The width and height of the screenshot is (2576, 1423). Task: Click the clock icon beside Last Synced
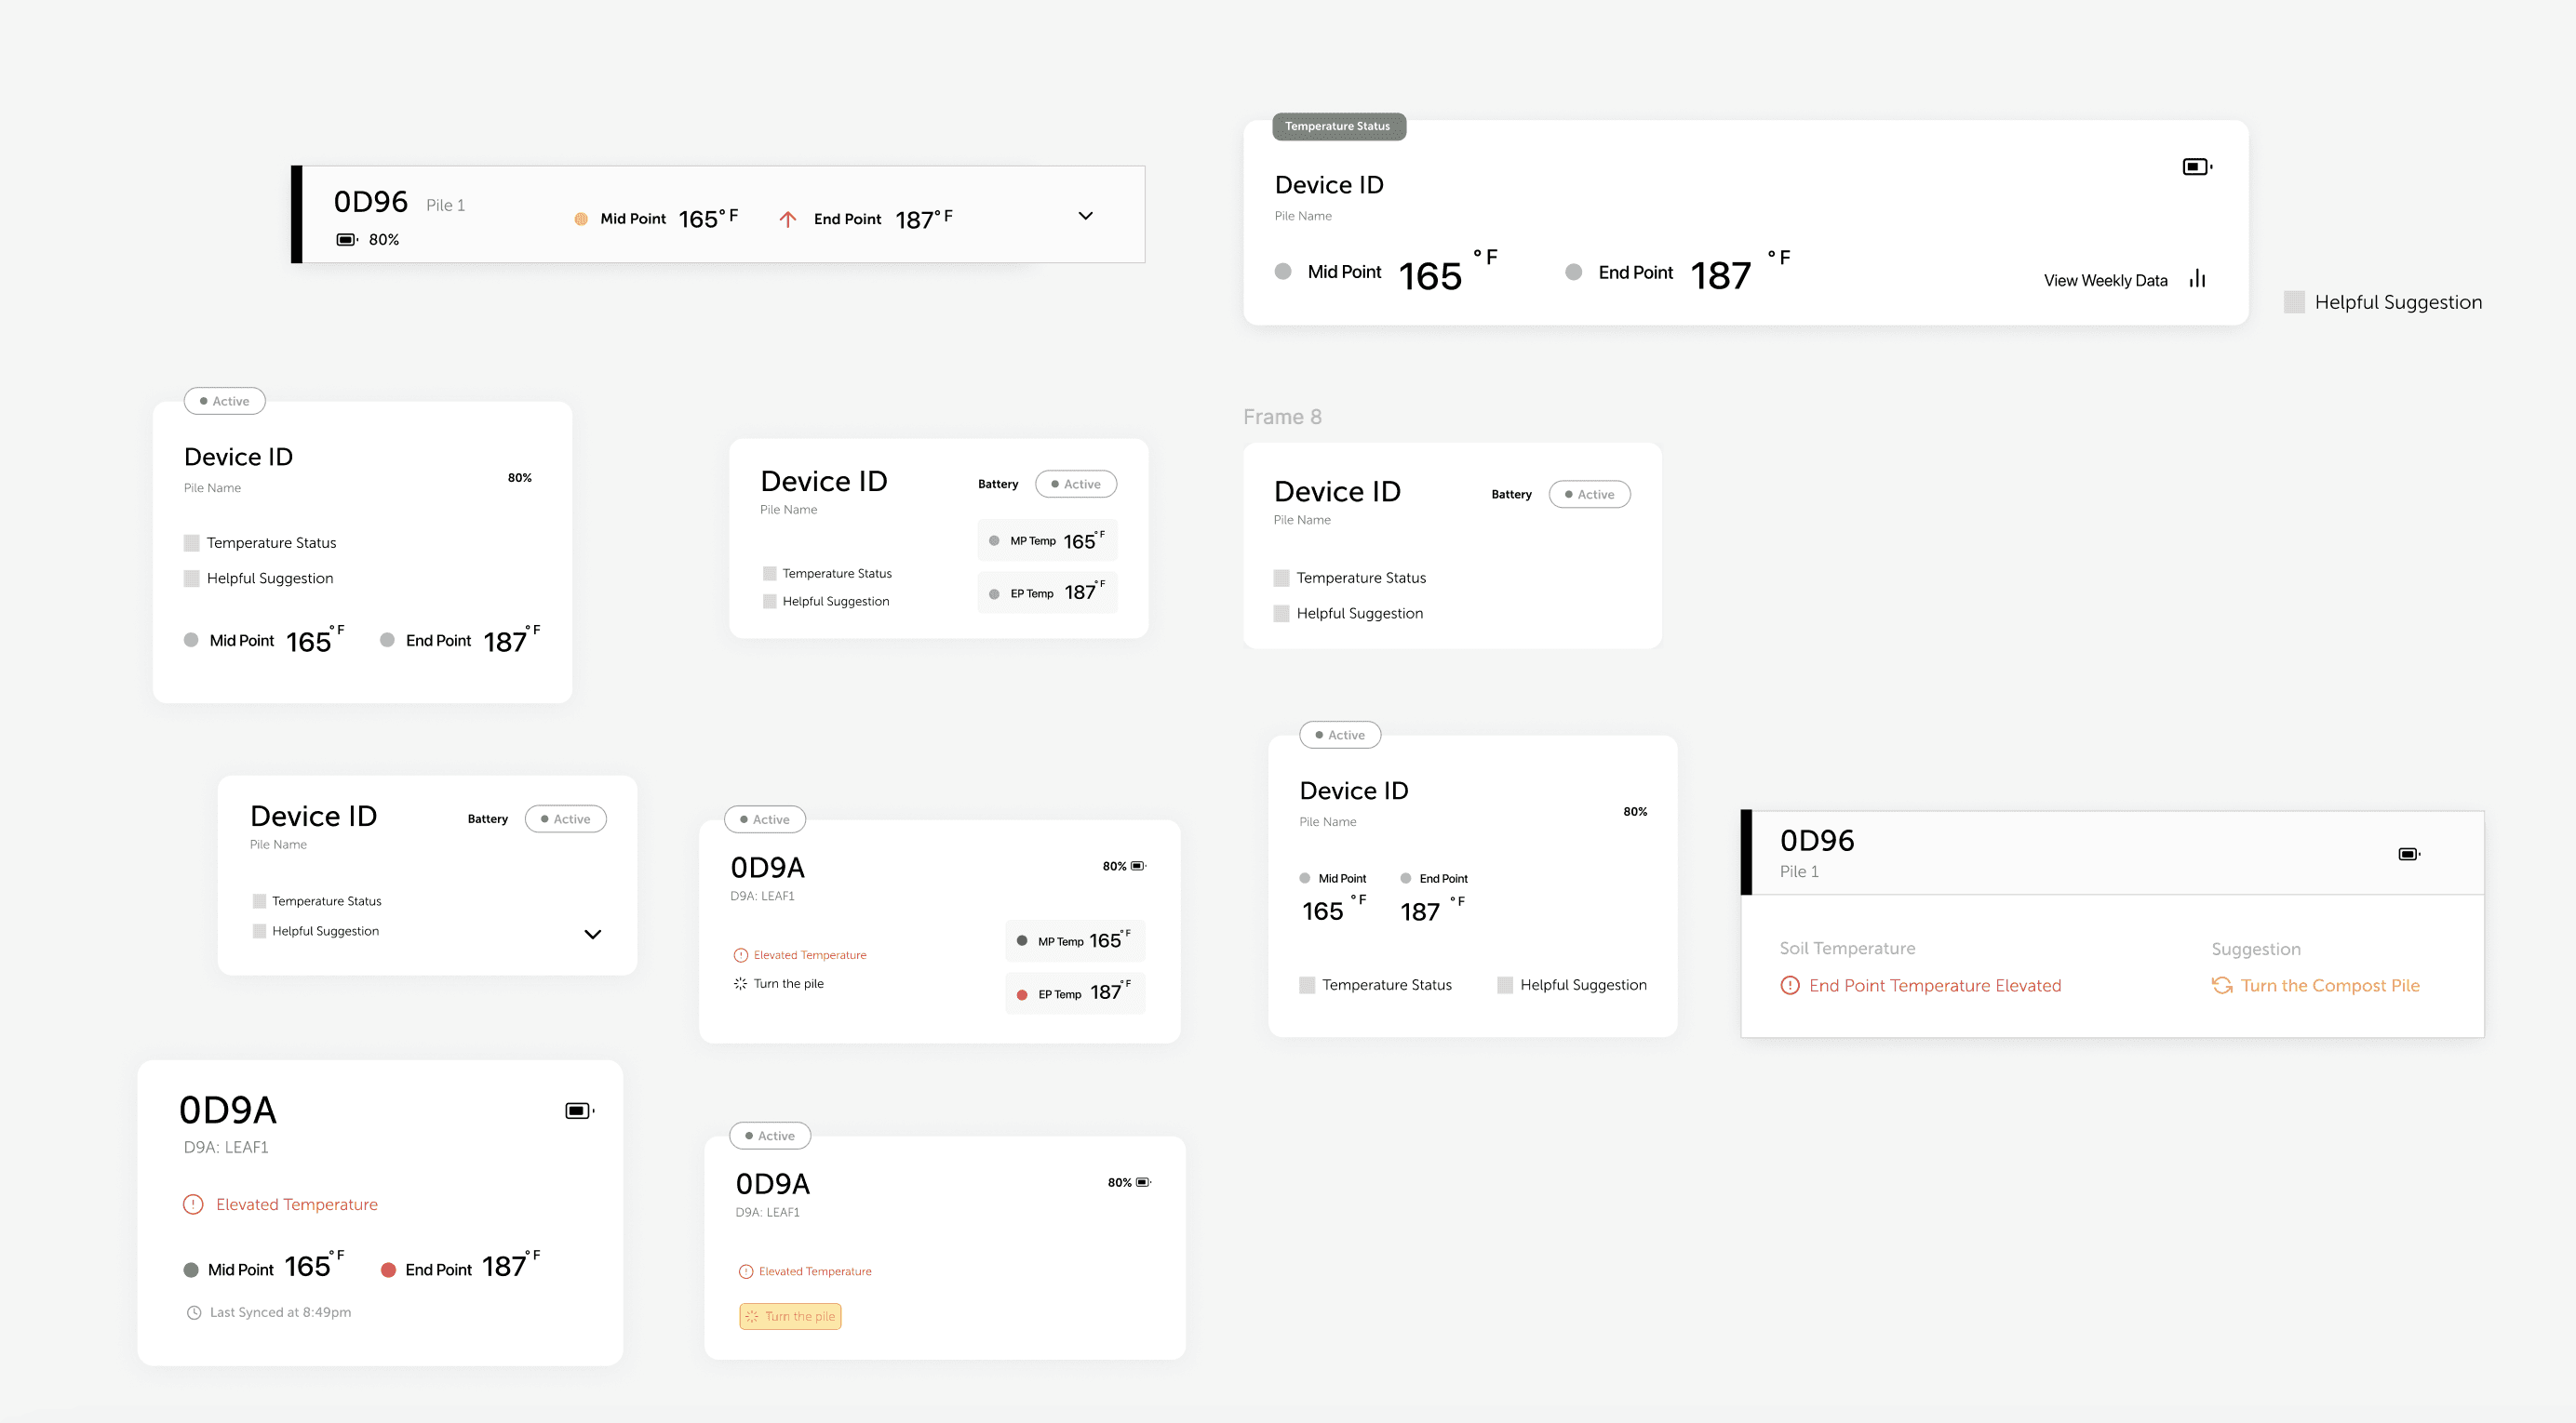click(x=194, y=1312)
